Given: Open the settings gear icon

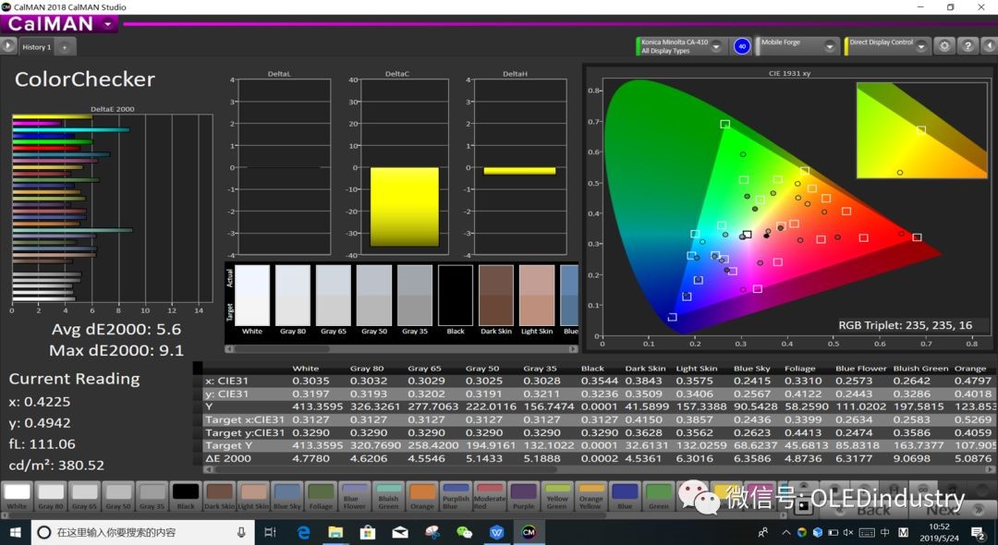Looking at the screenshot, I should (x=943, y=46).
